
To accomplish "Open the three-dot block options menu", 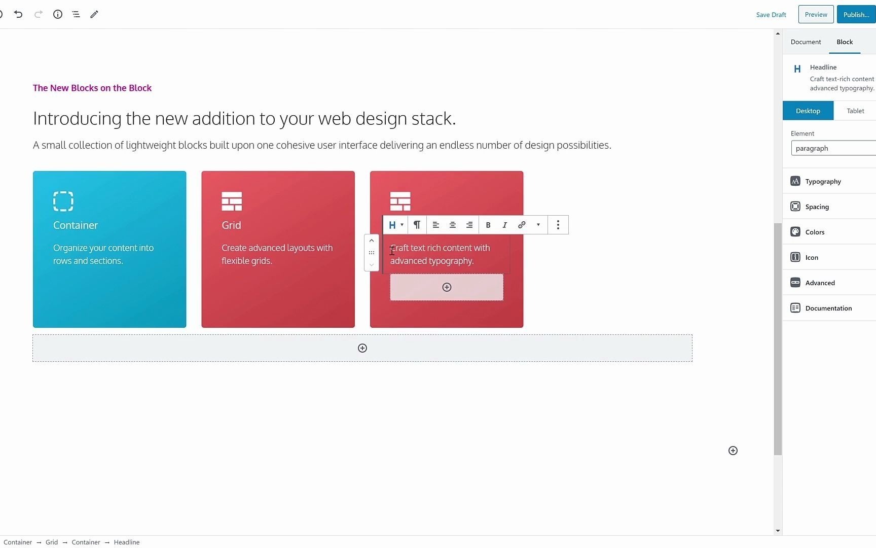I will point(558,225).
